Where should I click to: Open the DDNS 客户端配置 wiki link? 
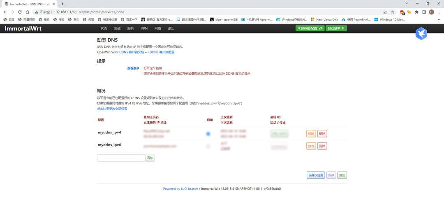click(x=162, y=52)
